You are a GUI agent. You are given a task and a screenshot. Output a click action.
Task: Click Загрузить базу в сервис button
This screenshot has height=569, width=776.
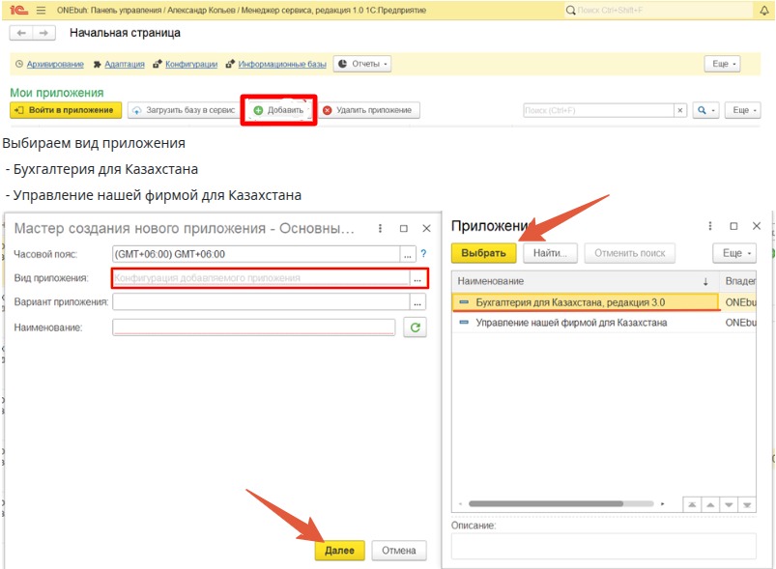coord(185,110)
